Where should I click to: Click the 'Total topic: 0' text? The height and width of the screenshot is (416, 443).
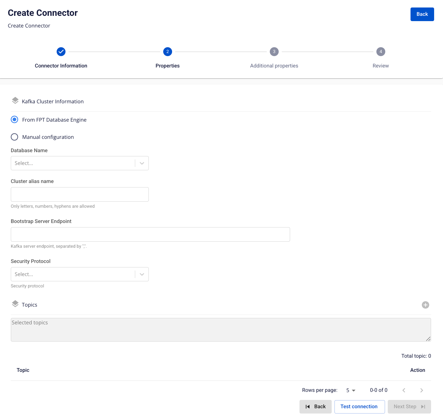click(x=416, y=356)
